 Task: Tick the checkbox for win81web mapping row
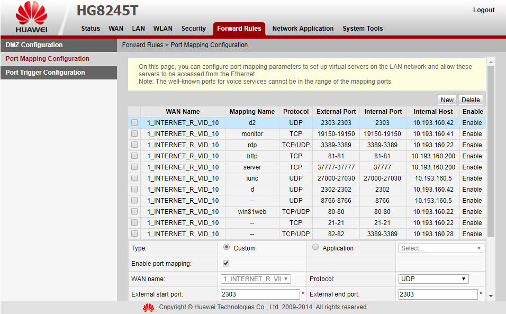click(x=134, y=211)
